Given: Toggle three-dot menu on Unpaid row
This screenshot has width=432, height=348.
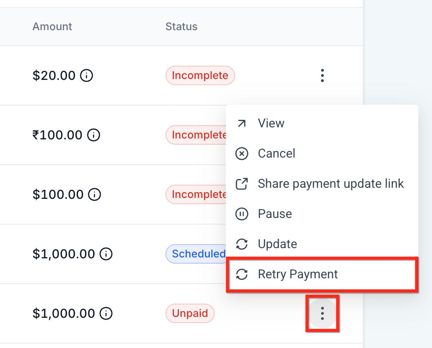Looking at the screenshot, I should [322, 313].
